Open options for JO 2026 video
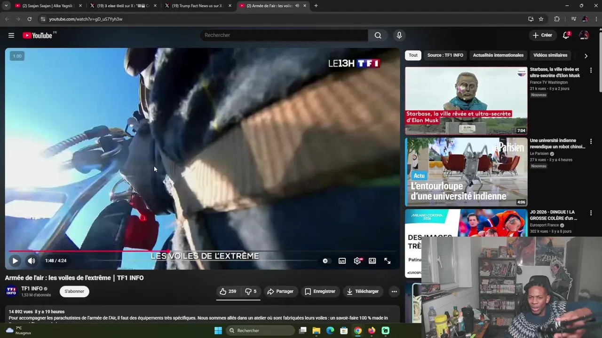The image size is (602, 338). point(591,213)
